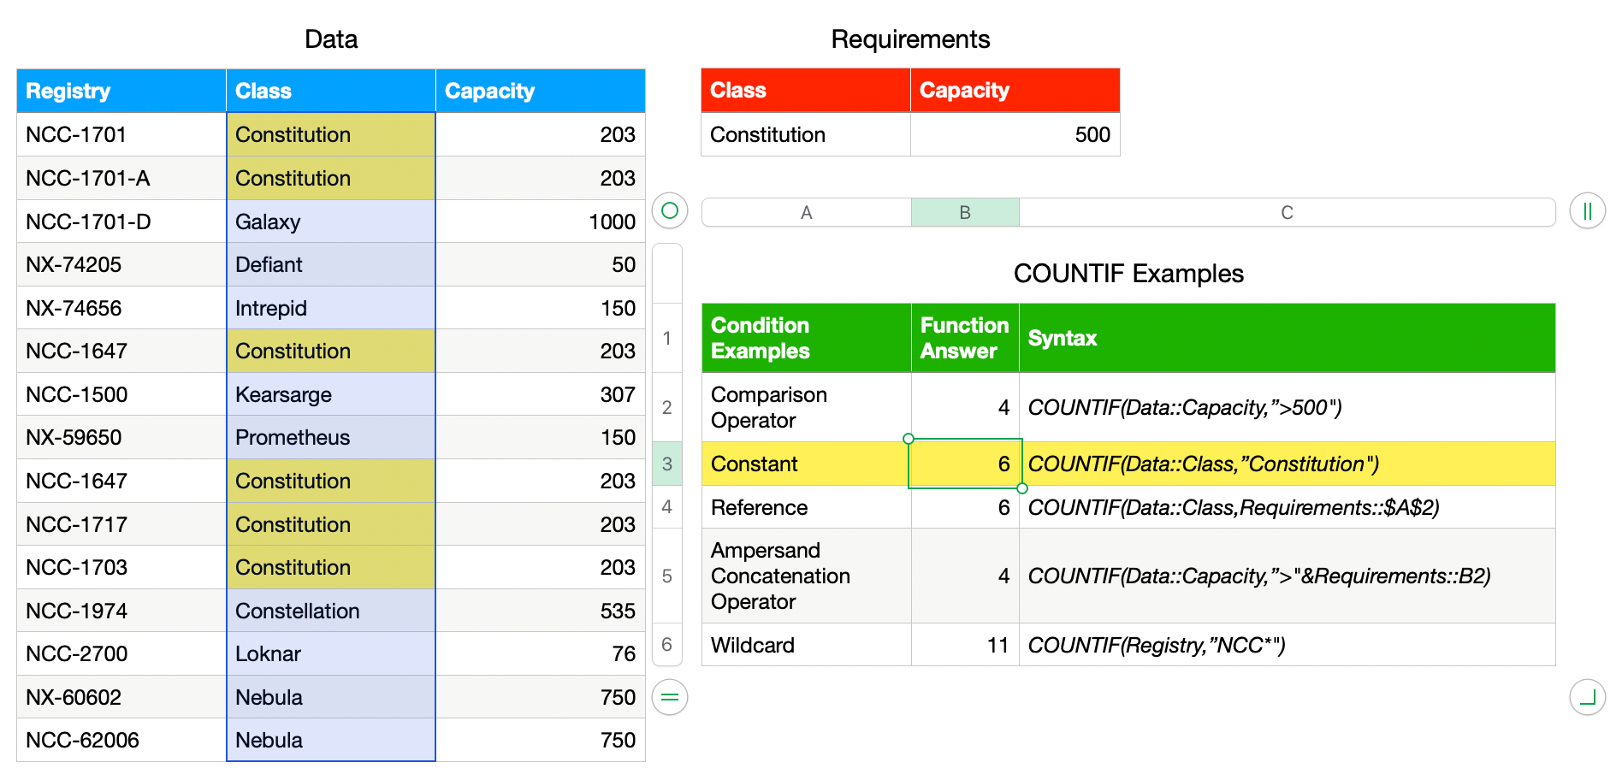Click the Registry column header in Data
Image resolution: width=1622 pixels, height=780 pixels.
(121, 92)
